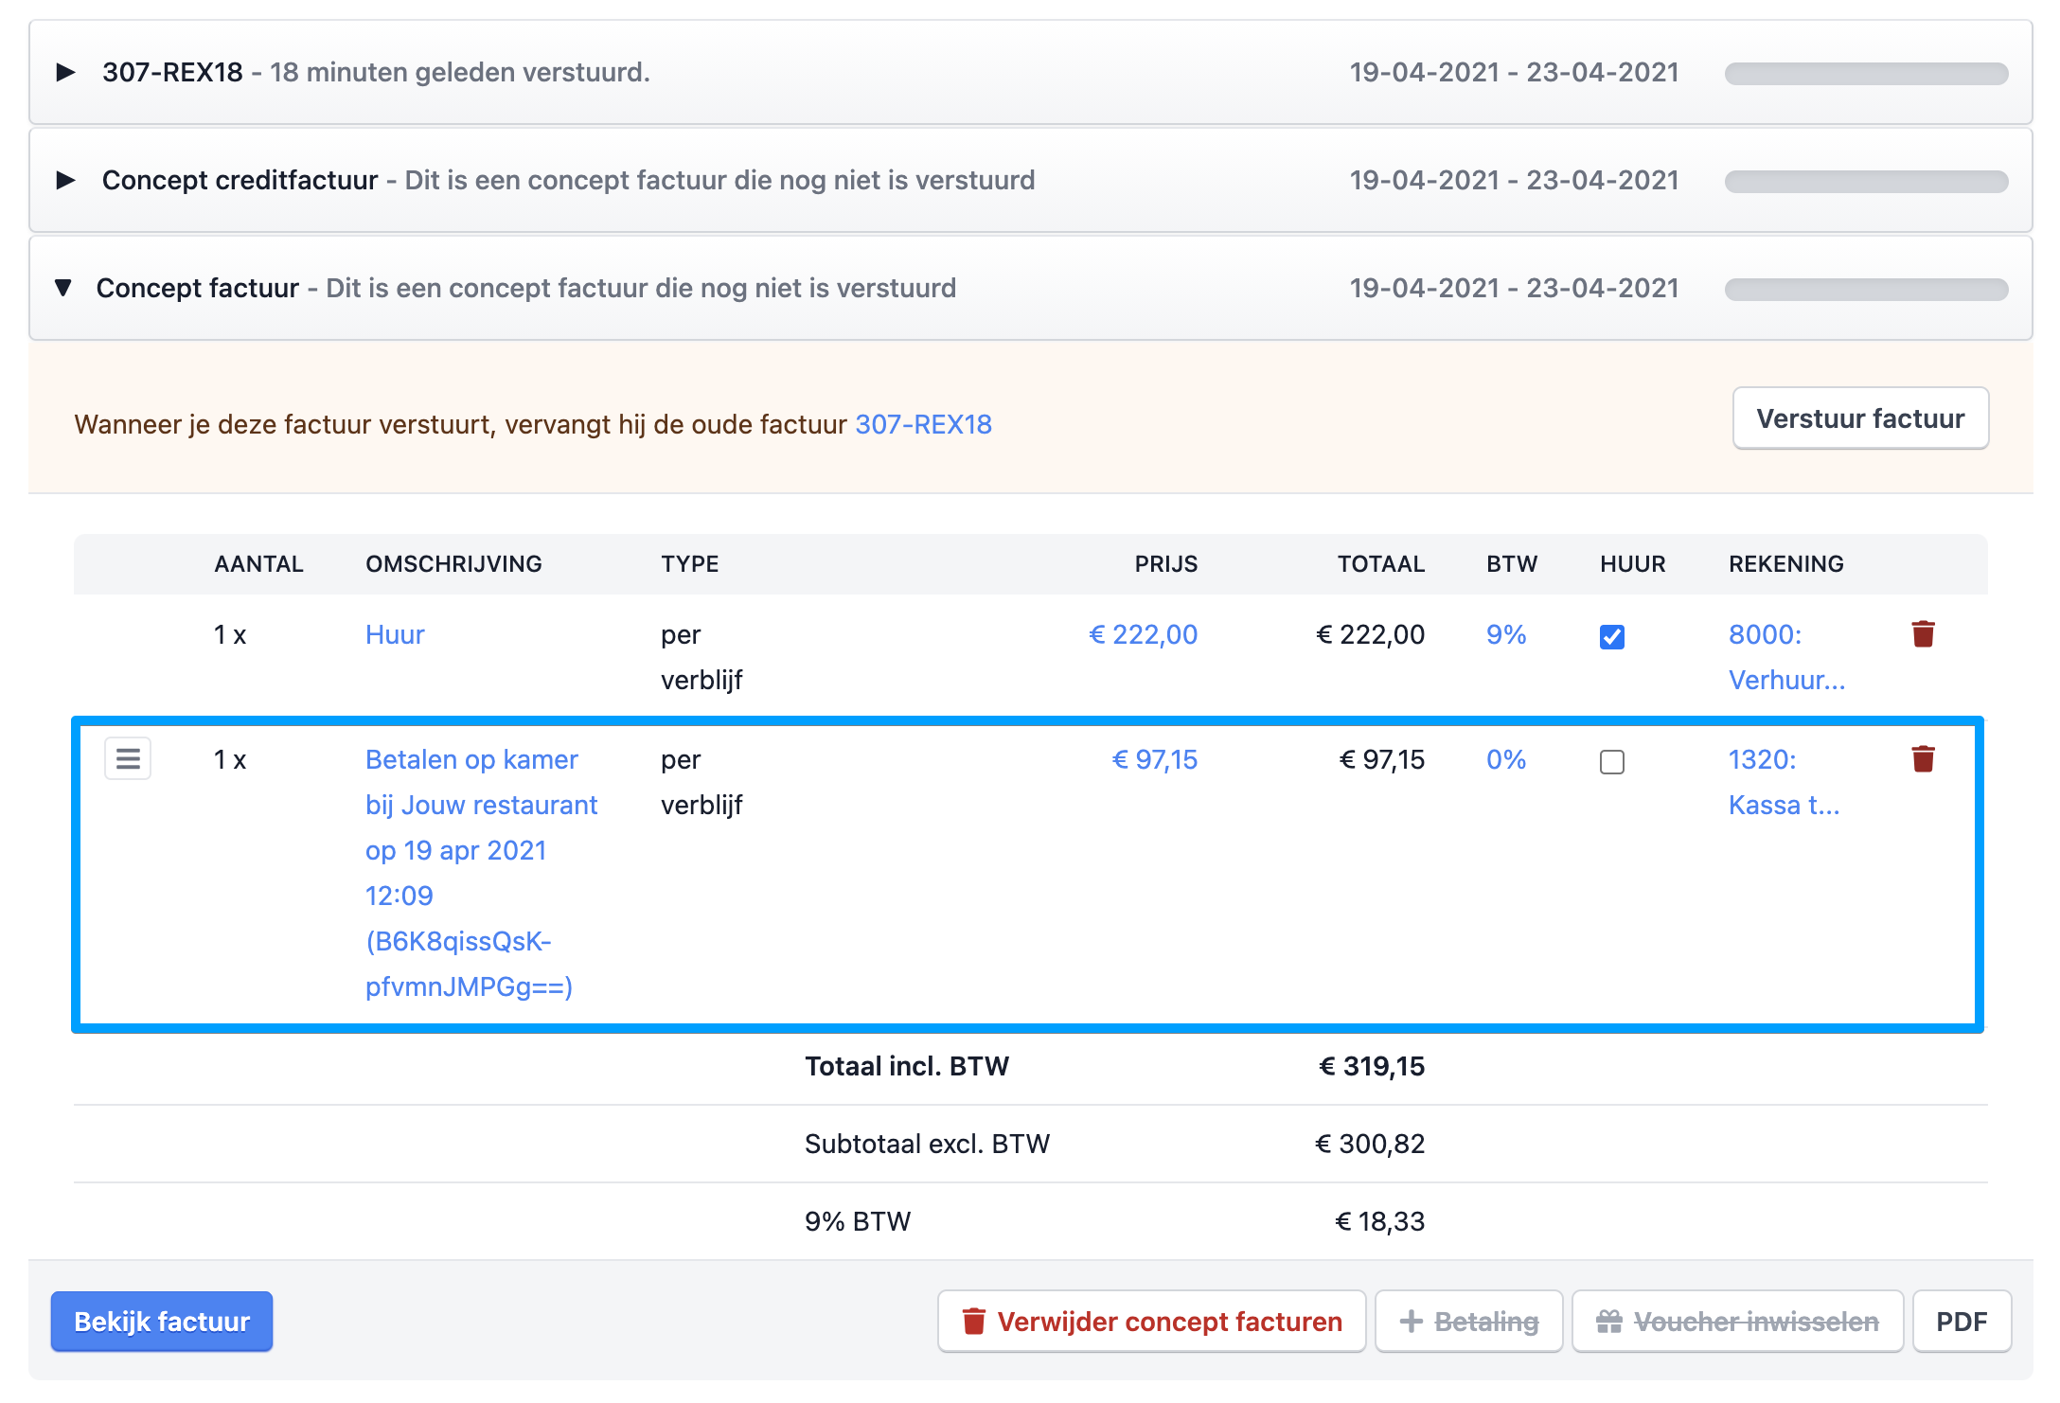Click the drag handle on second row

point(128,759)
